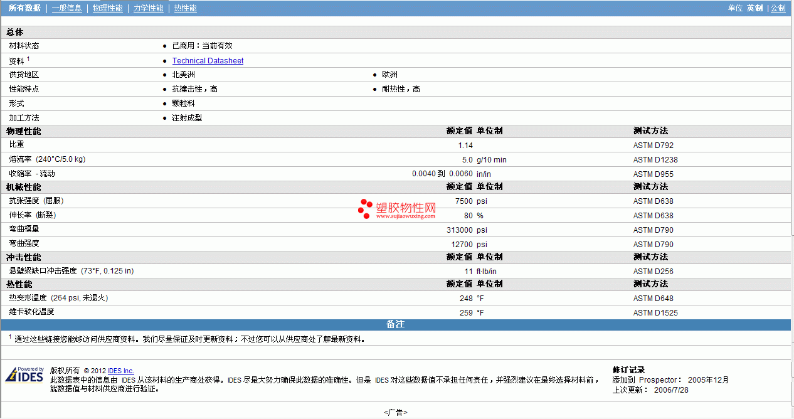
Task: Click ASTM D1238 test method
Action: click(x=655, y=160)
